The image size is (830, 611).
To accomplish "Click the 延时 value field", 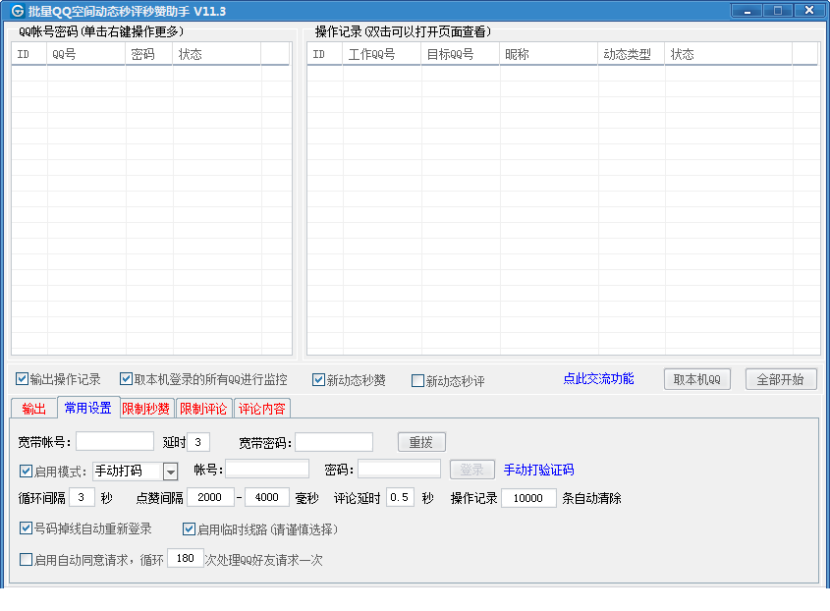I will tap(198, 442).
